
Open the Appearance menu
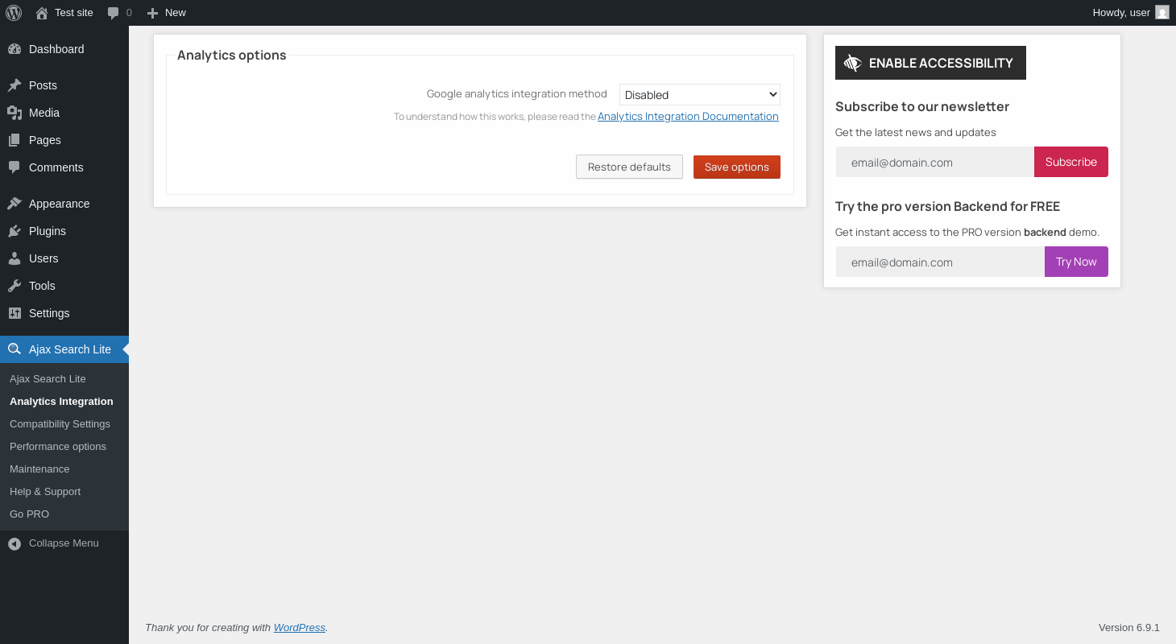point(64,204)
